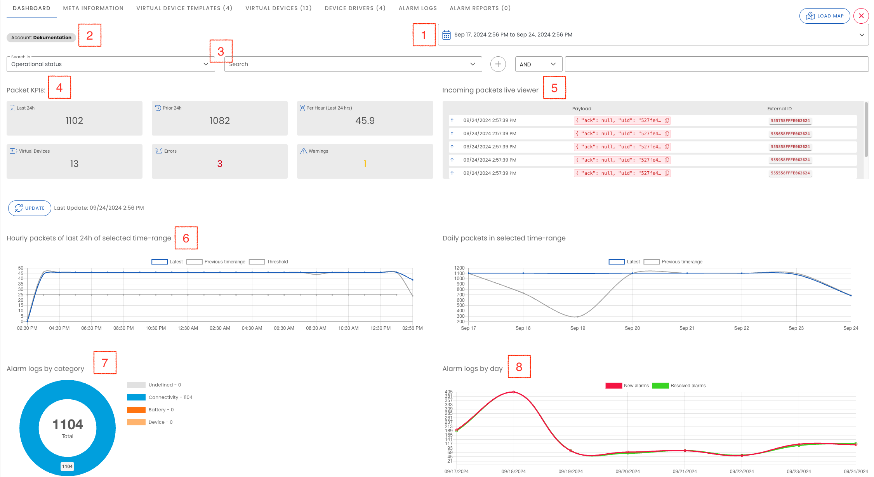The image size is (874, 477).
Task: Click the Virtual Devices KPI icon
Action: tap(13, 151)
